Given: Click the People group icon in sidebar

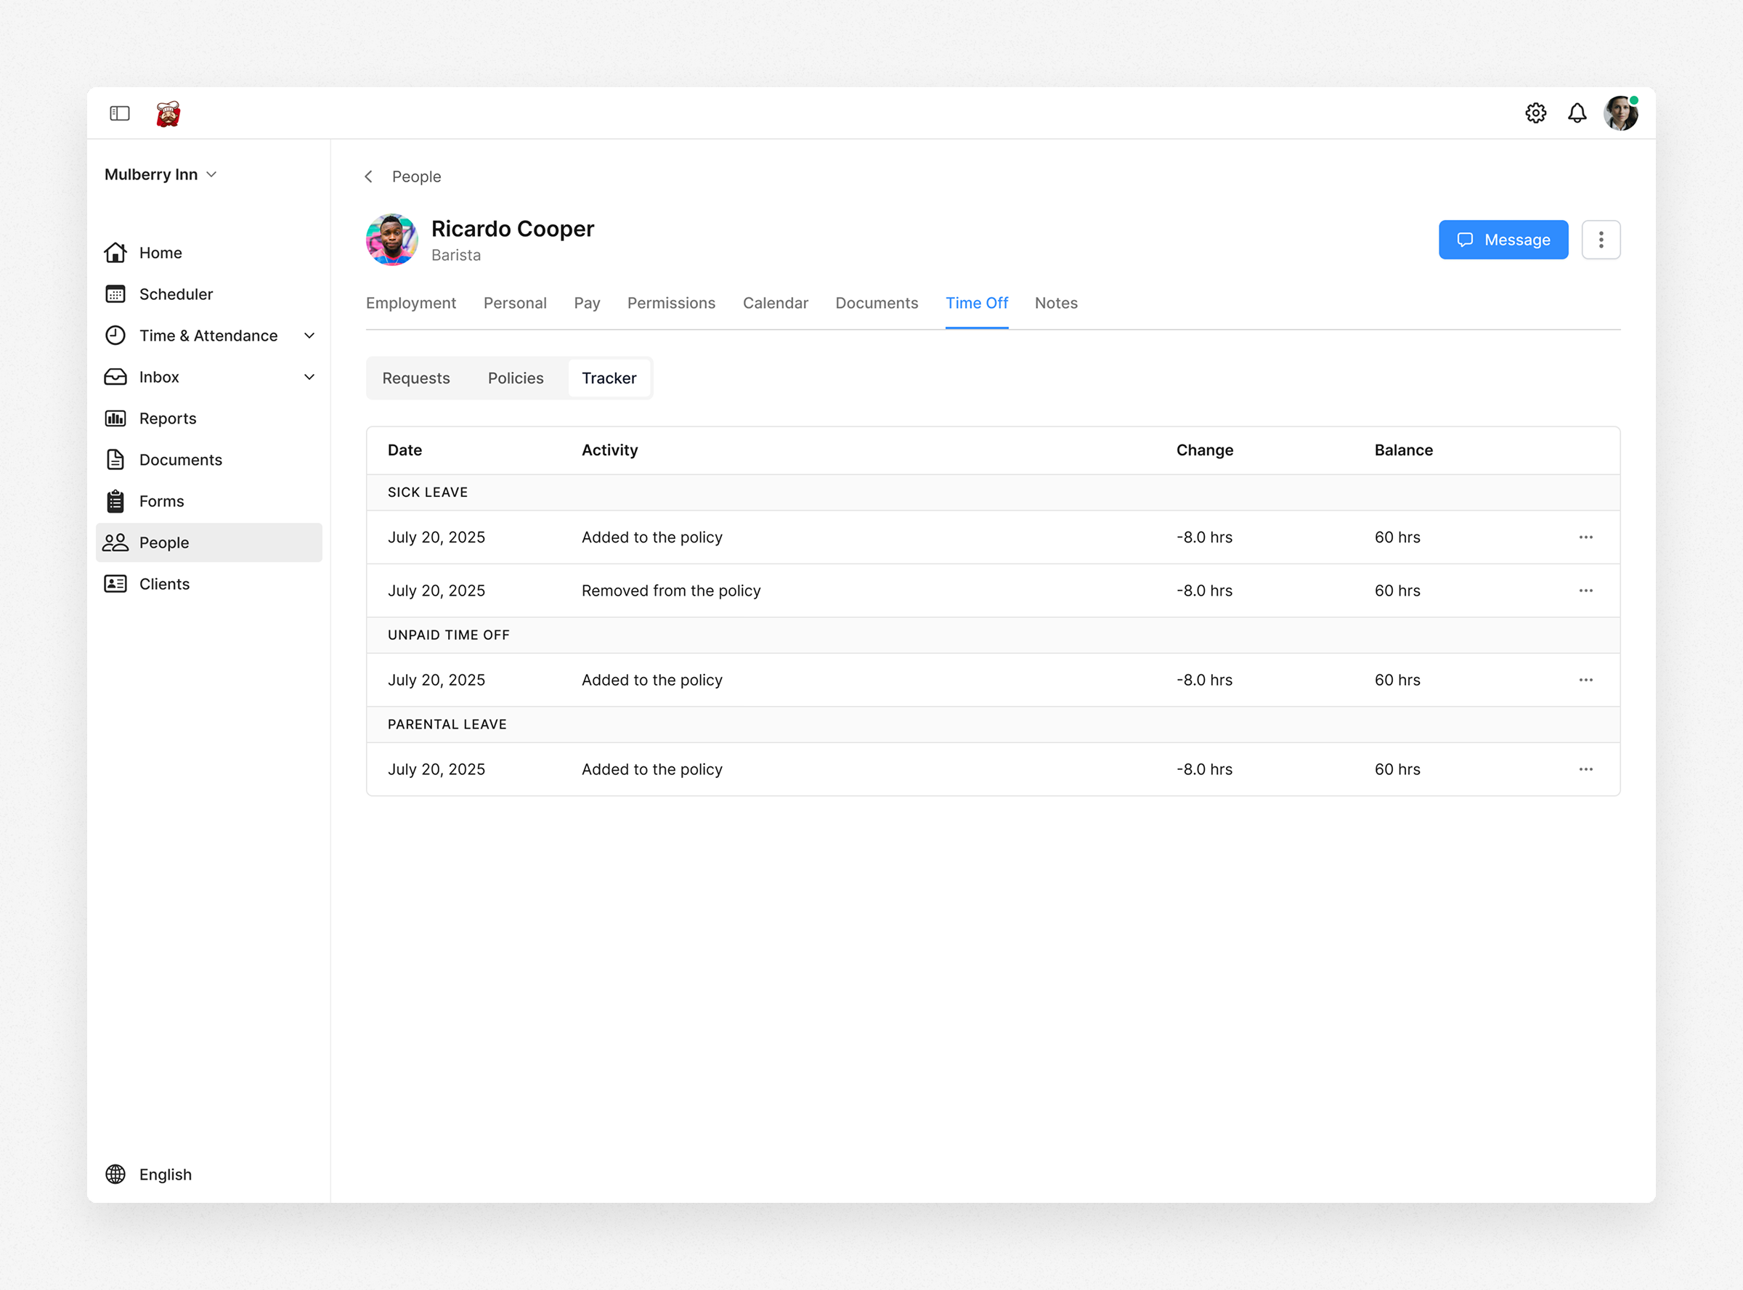Looking at the screenshot, I should point(115,542).
